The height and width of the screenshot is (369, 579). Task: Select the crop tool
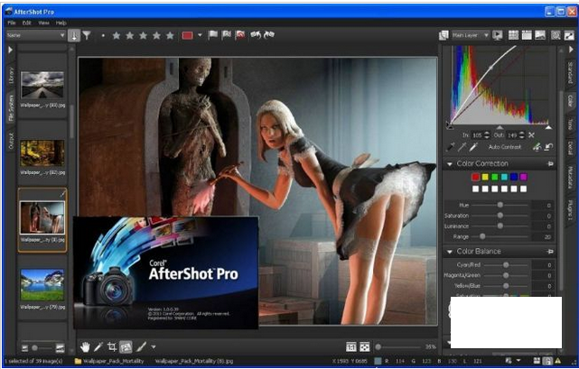click(112, 346)
